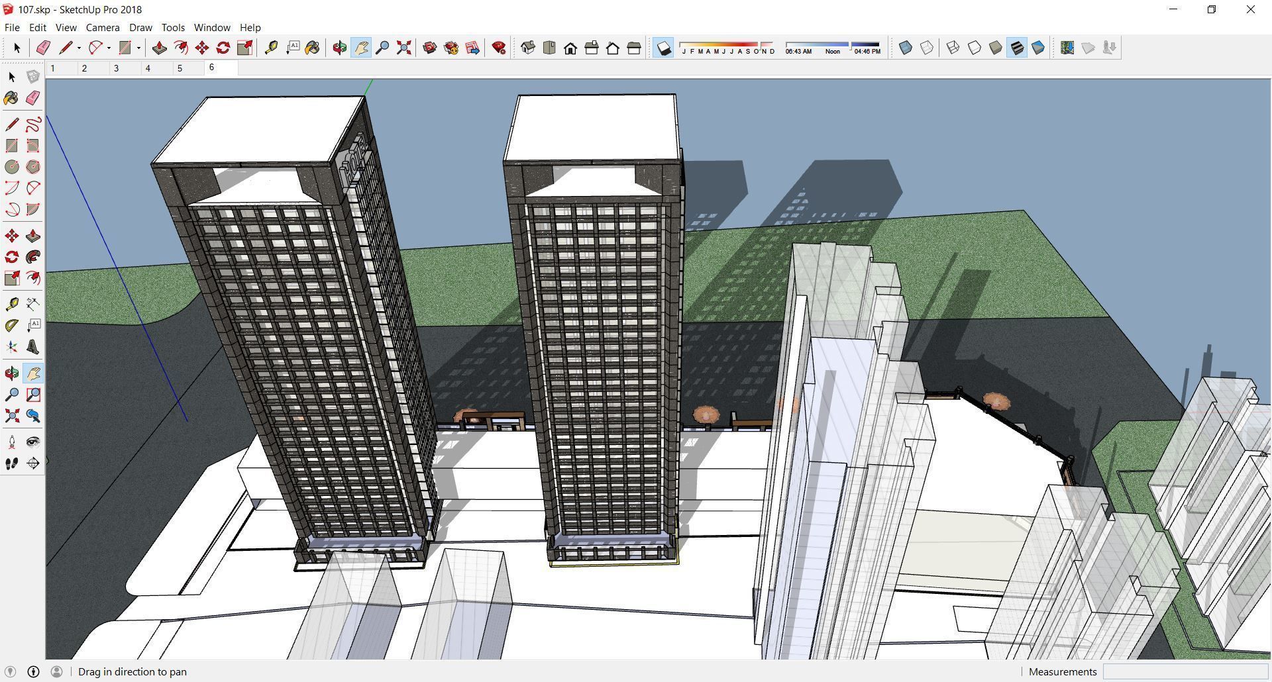Select the Zoom Window tool
The width and height of the screenshot is (1272, 682).
33,395
